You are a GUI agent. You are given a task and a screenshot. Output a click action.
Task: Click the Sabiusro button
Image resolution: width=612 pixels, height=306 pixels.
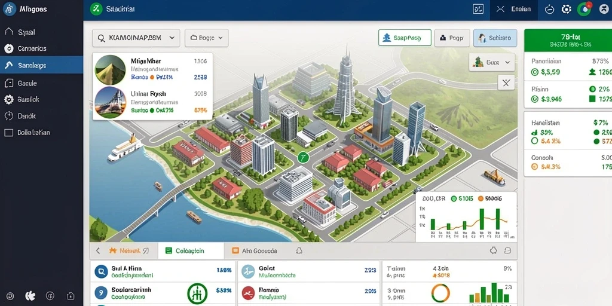[495, 38]
